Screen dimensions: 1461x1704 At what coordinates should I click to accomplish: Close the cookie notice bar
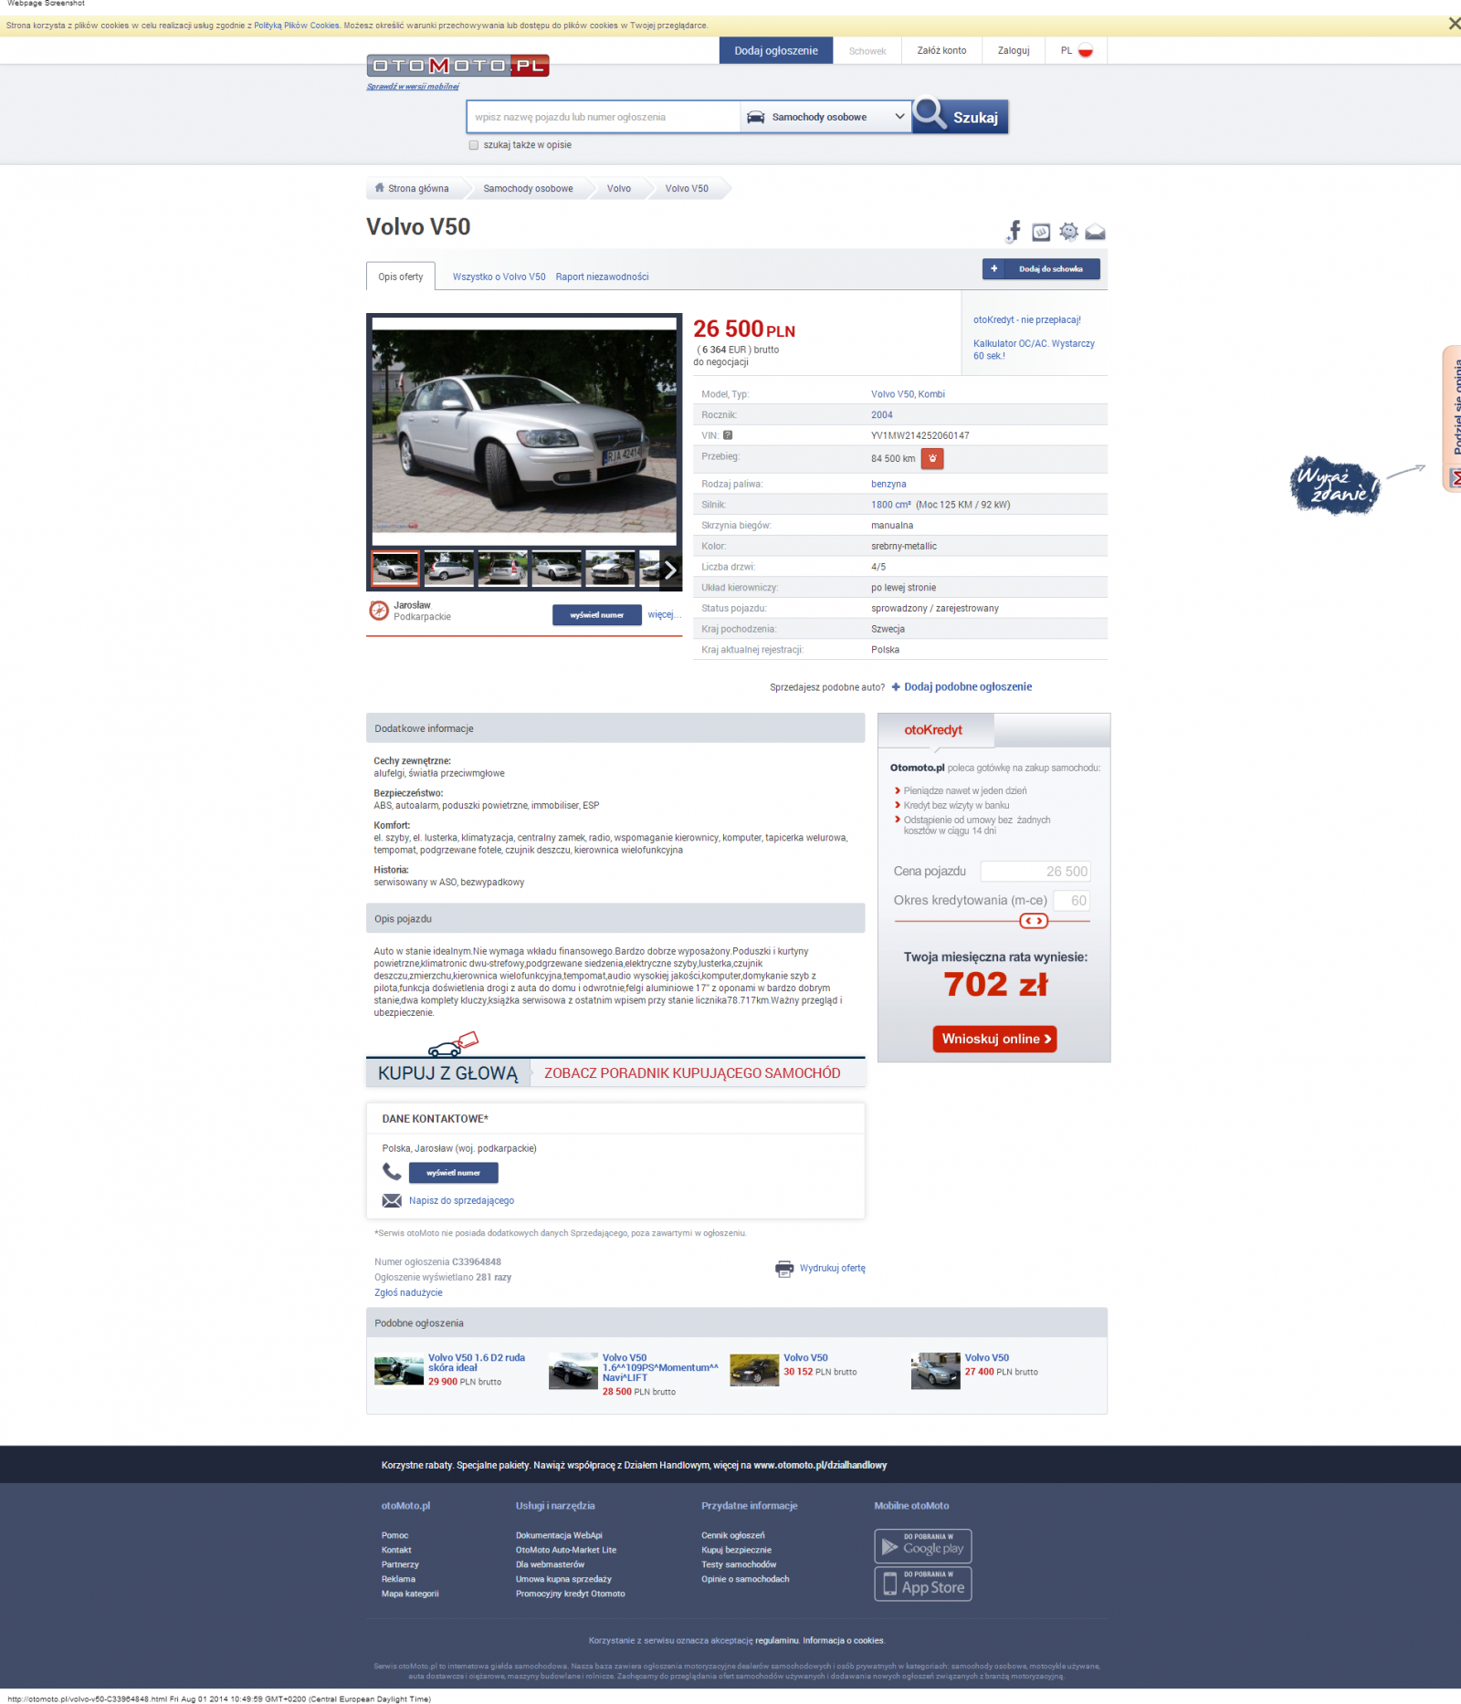(1454, 25)
